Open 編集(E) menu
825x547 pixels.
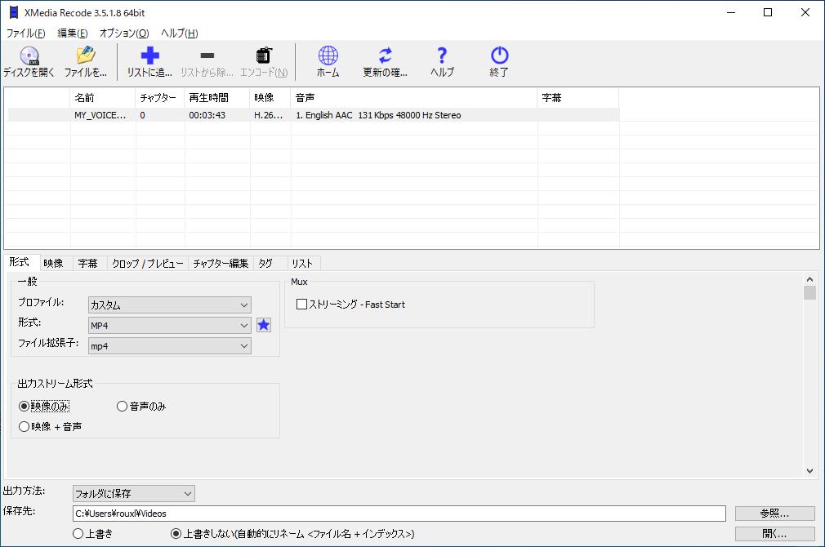73,33
